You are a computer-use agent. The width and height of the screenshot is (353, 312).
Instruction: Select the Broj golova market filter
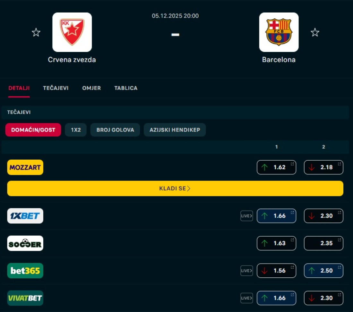[115, 130]
